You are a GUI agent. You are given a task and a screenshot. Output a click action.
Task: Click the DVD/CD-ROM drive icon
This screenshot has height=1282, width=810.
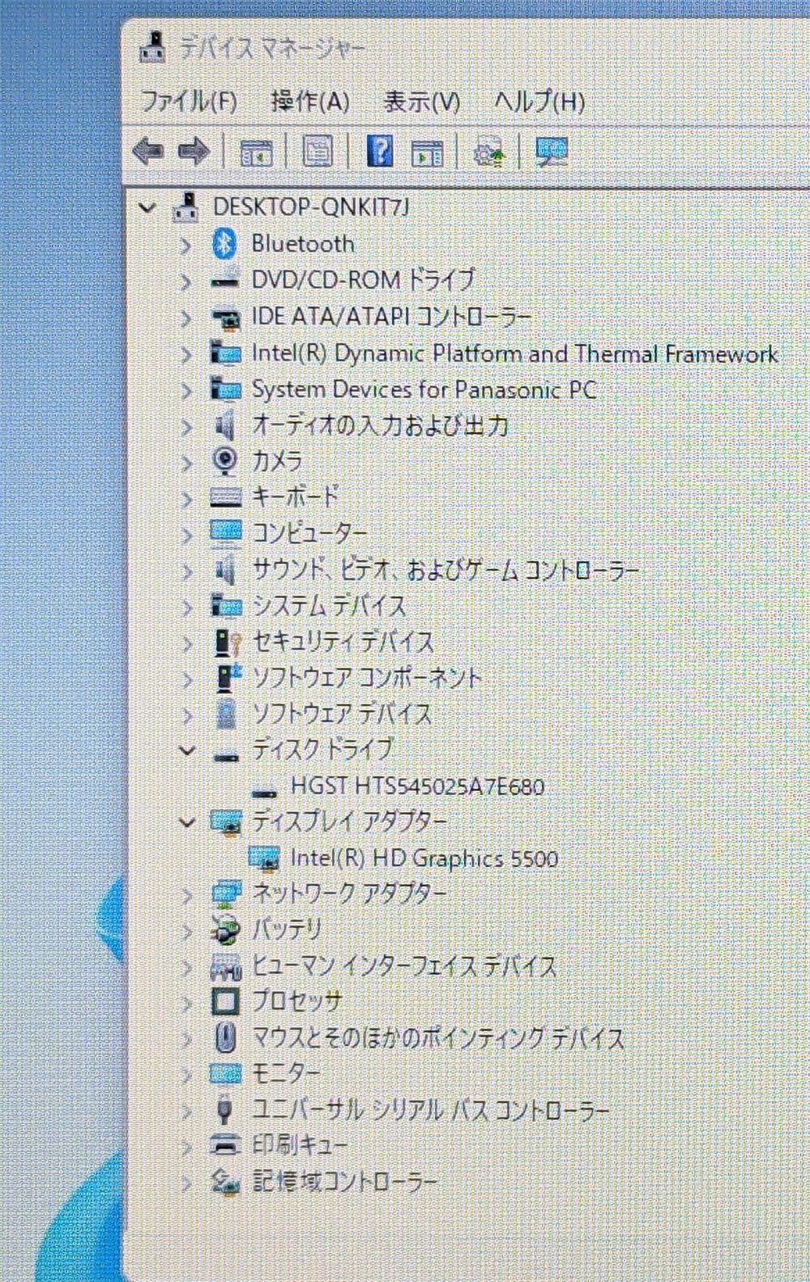tap(224, 282)
